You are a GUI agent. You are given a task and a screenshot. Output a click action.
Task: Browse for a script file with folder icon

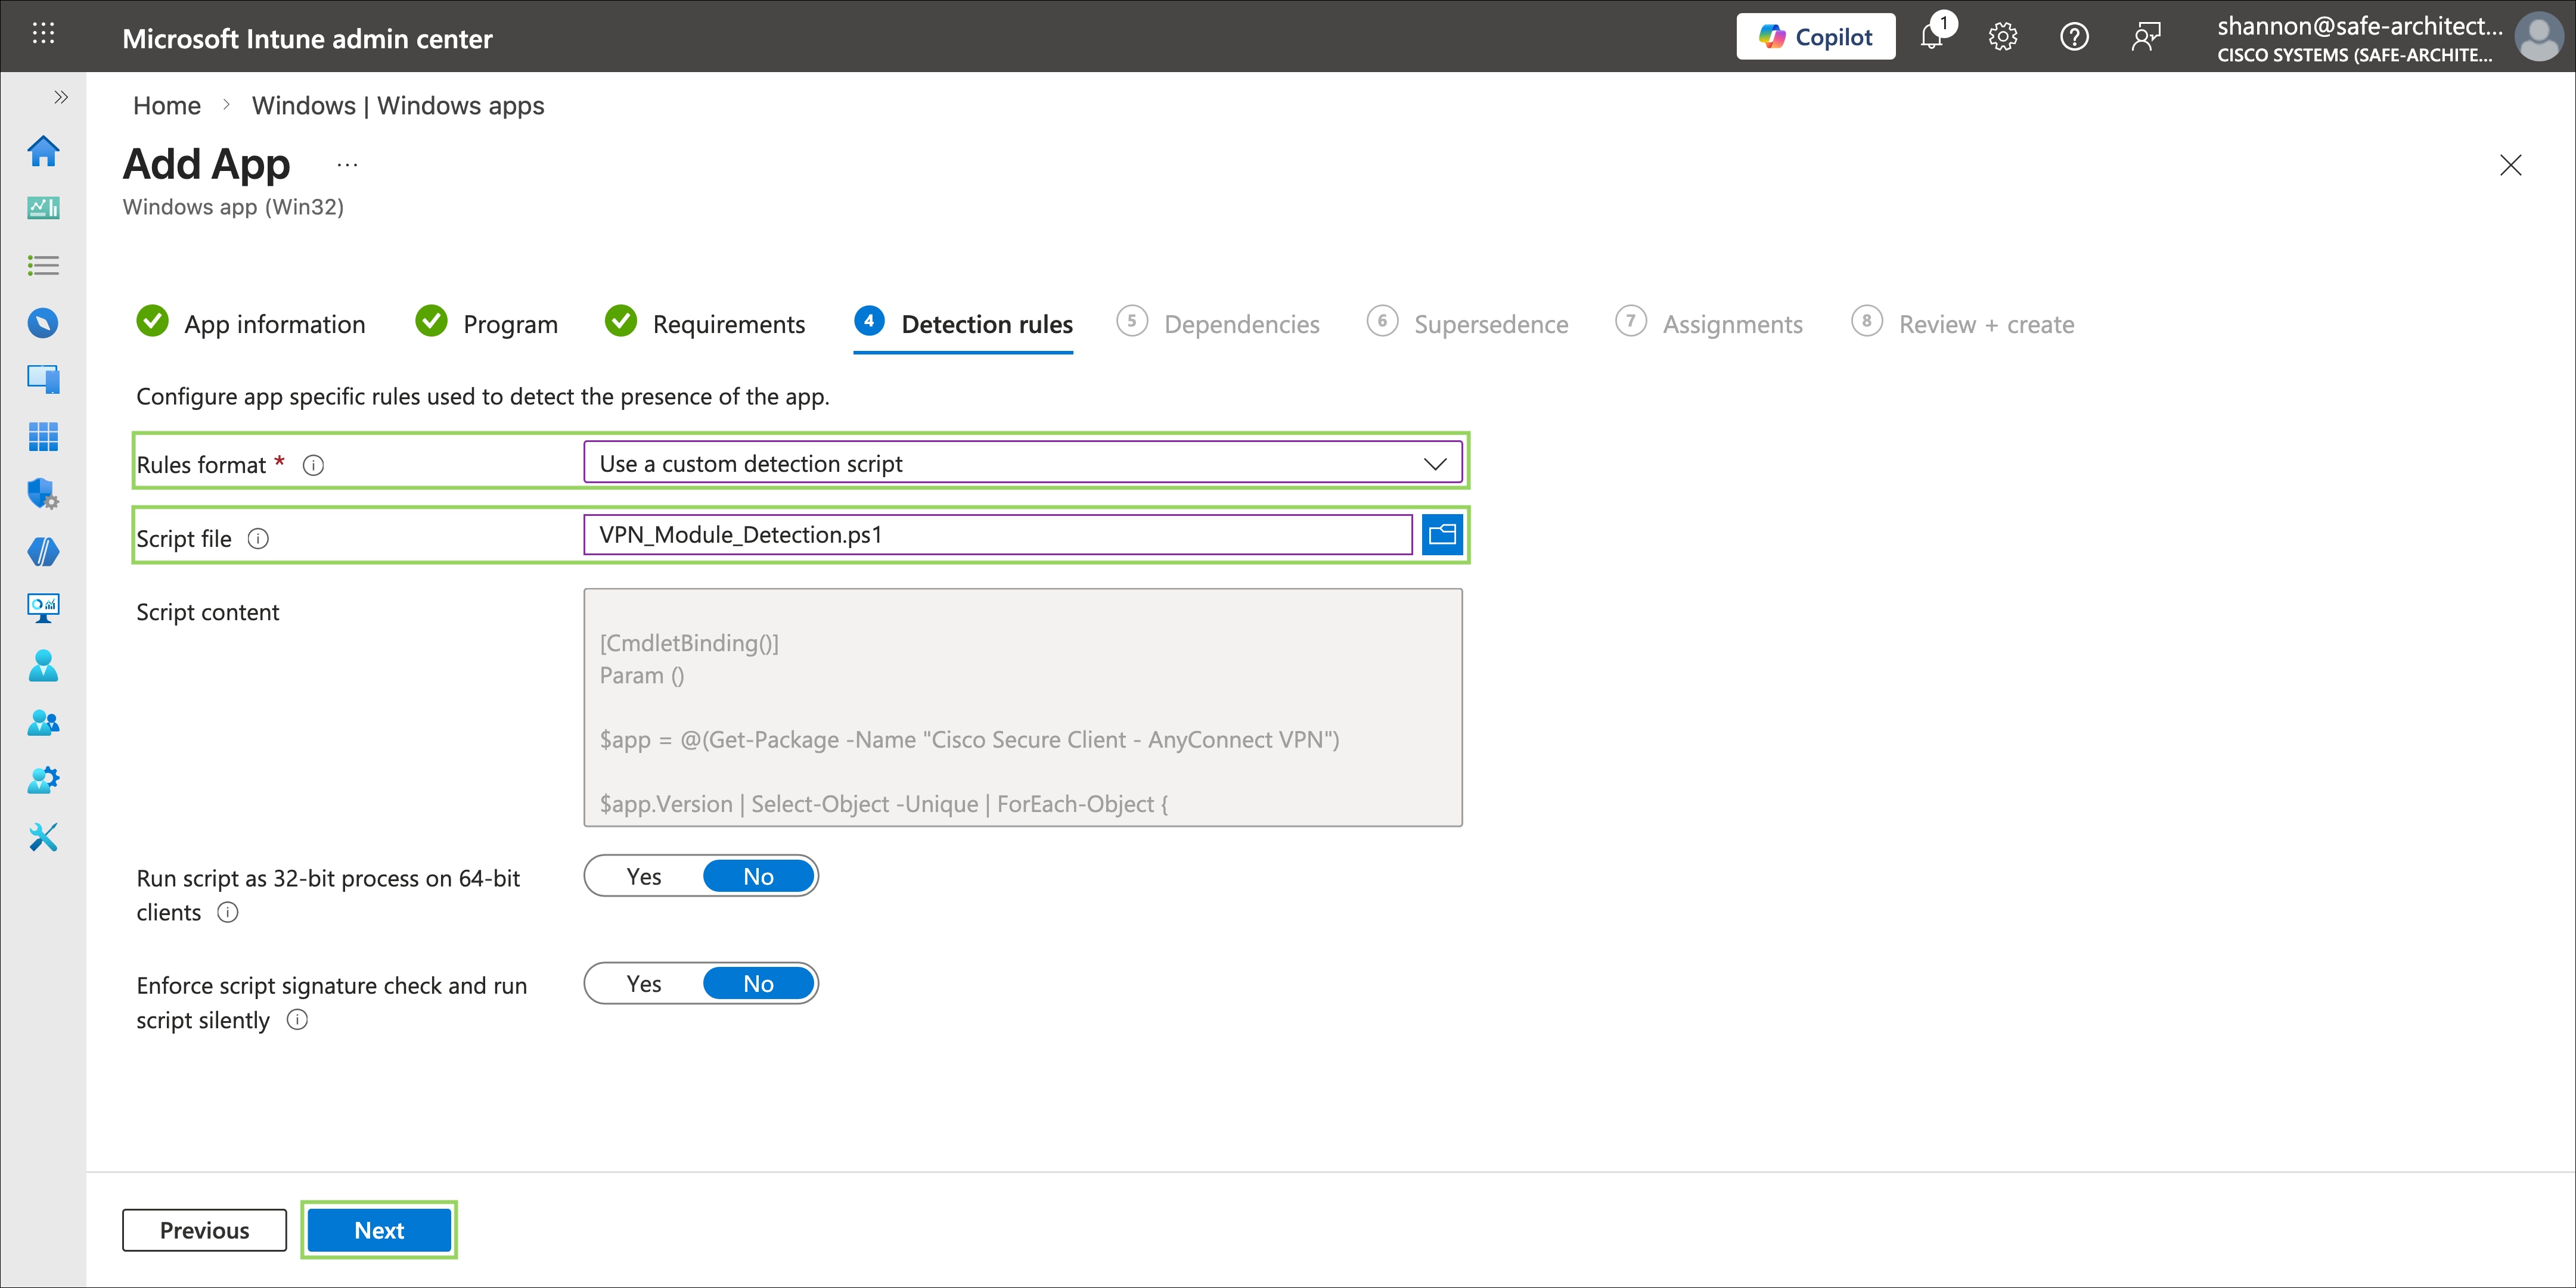pos(1442,534)
